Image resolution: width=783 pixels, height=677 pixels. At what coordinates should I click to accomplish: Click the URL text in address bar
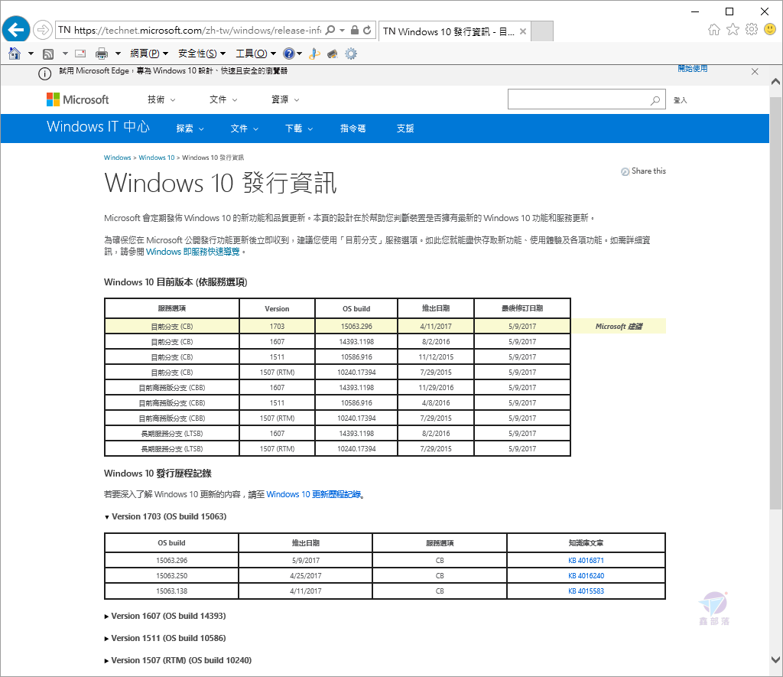click(197, 30)
